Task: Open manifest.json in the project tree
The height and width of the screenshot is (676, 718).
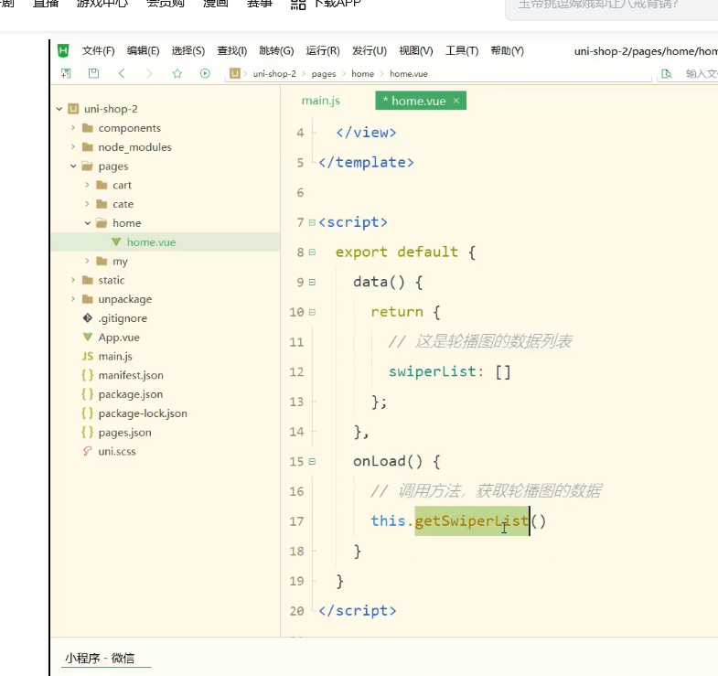Action: click(130, 375)
